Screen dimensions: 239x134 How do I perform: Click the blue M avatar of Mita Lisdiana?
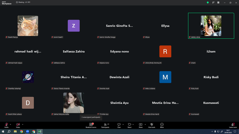click(165, 77)
